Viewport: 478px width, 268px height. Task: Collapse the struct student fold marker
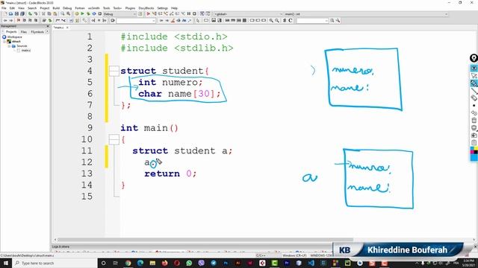click(x=114, y=71)
